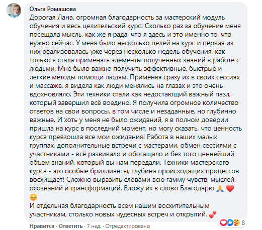
Task: Select the care hug reaction icon
Action: pyautogui.click(x=236, y=222)
